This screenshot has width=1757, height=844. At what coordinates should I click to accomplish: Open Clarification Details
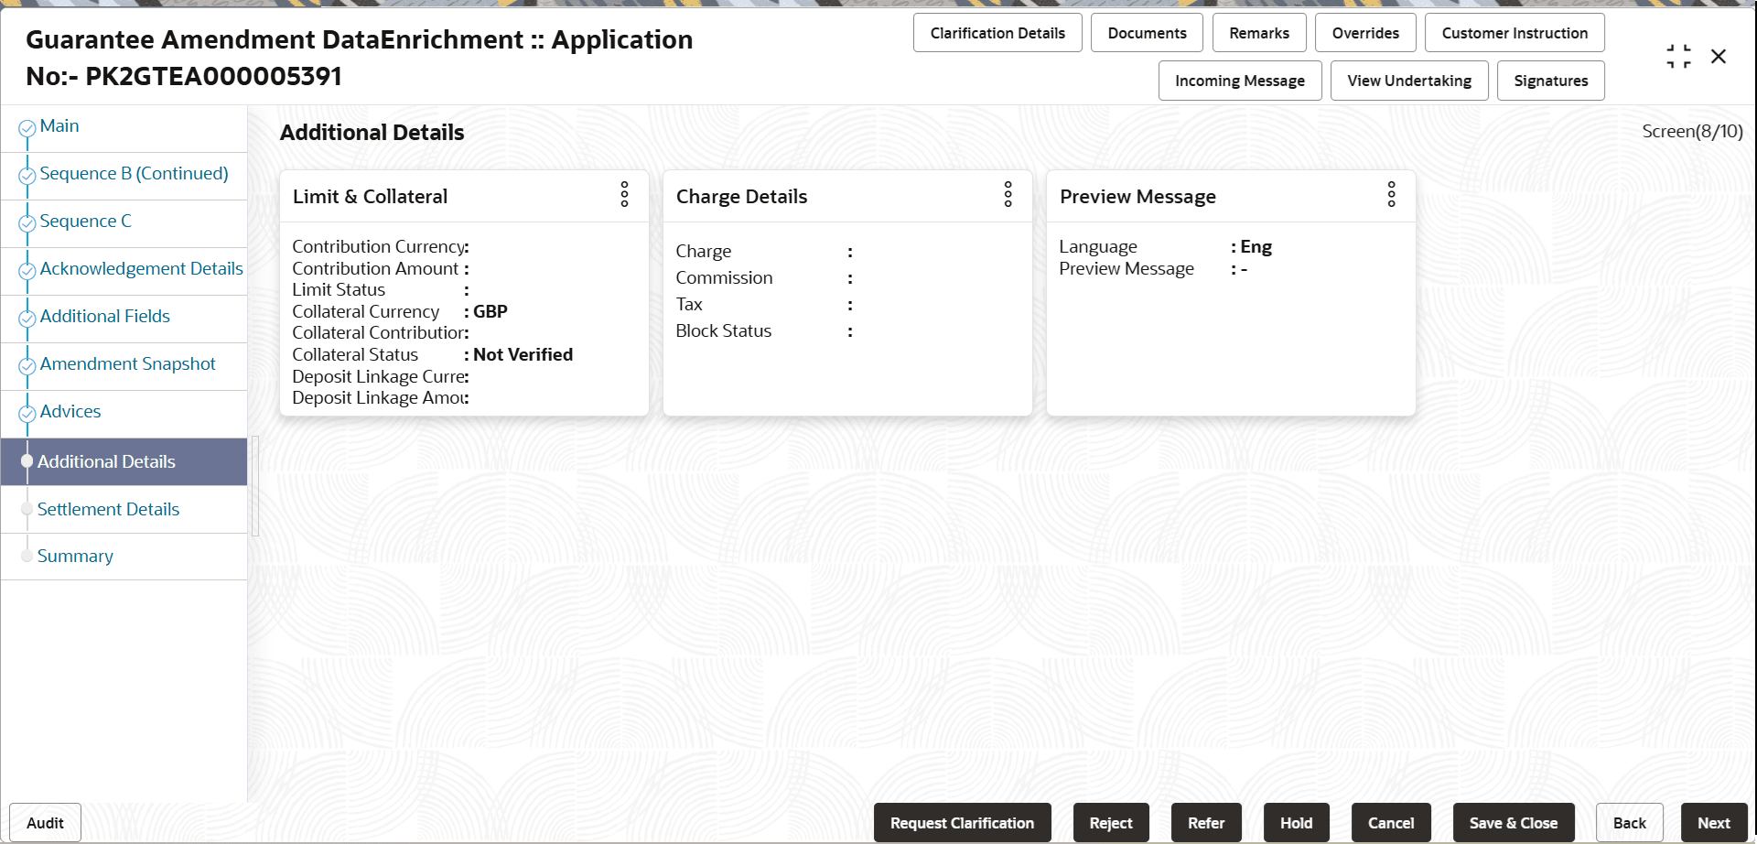(x=997, y=33)
